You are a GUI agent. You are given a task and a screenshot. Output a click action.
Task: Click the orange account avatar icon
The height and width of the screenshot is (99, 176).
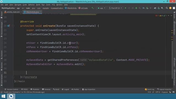(x=170, y=8)
